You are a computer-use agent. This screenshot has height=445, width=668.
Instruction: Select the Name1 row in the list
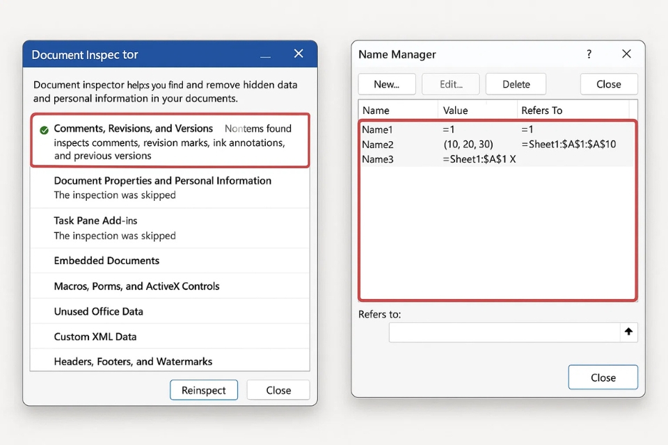coord(378,130)
